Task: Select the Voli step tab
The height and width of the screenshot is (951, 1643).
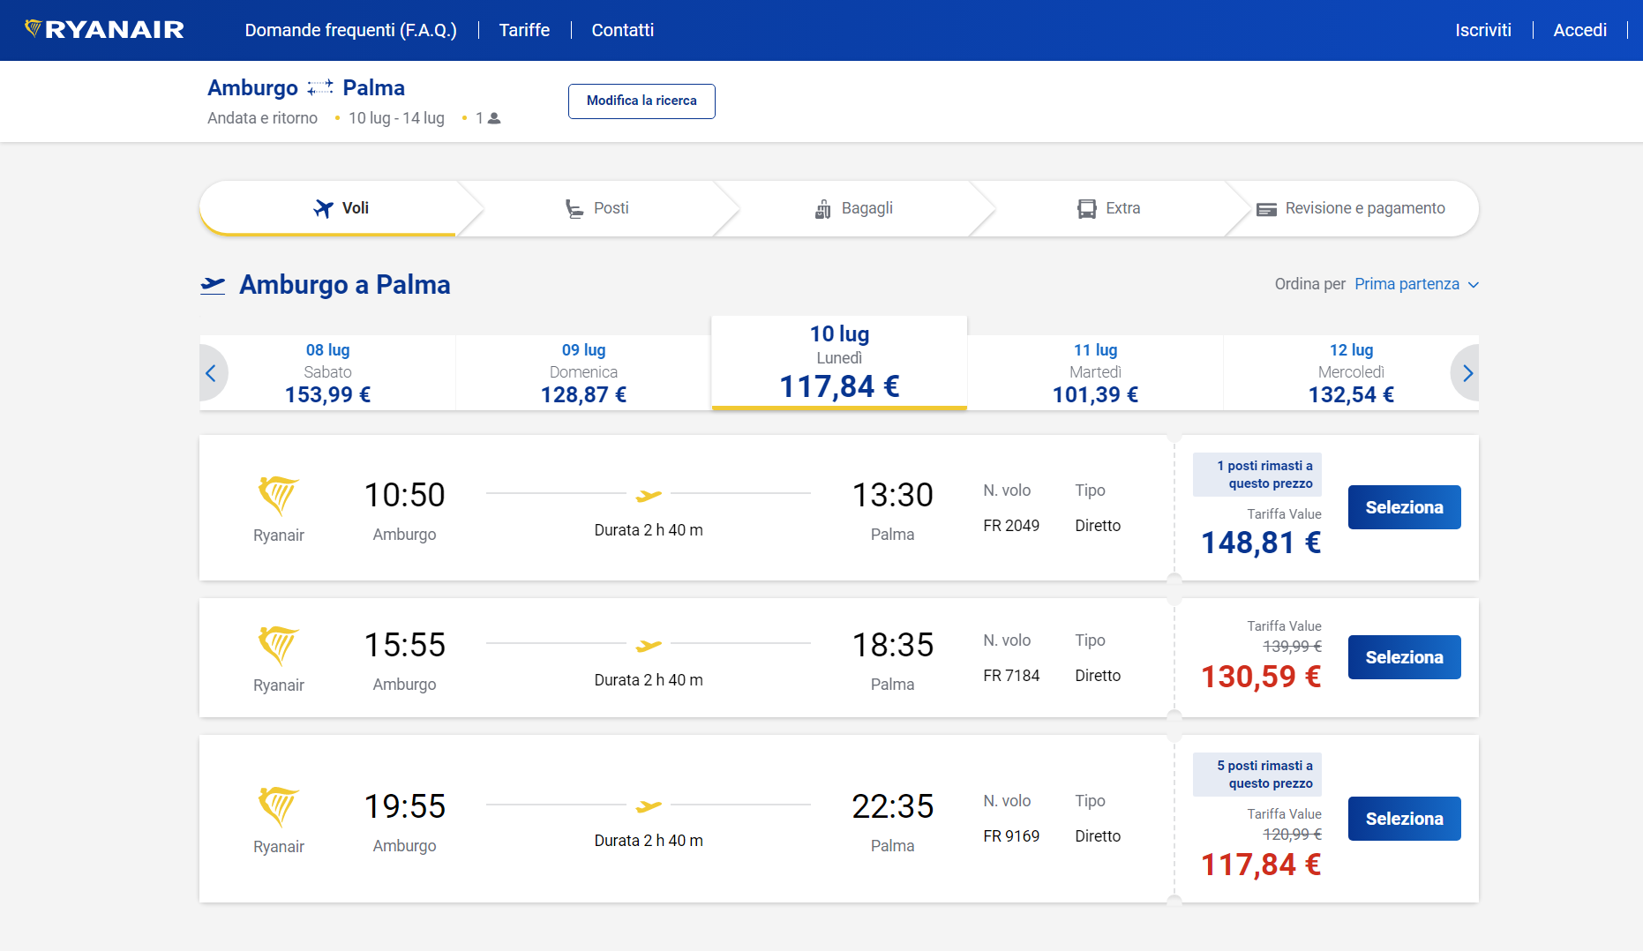Action: [341, 208]
